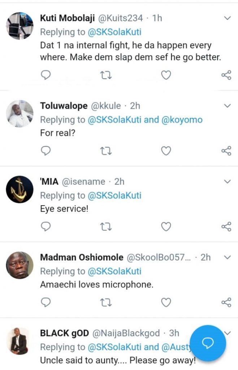The image size is (238, 370).
Task: Retweet Madman Oshiomole's tweet
Action: [x=106, y=302]
